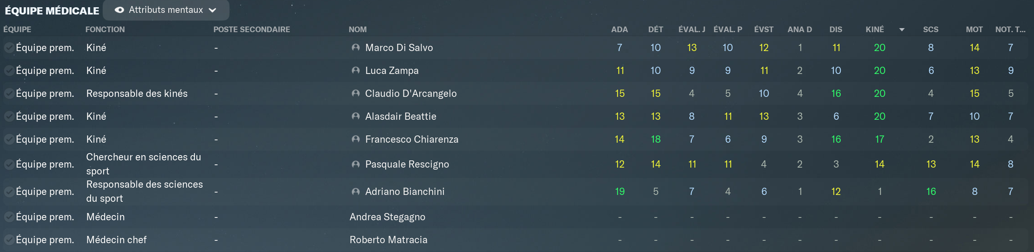Click the eye icon in Attributs mentaux

(119, 10)
